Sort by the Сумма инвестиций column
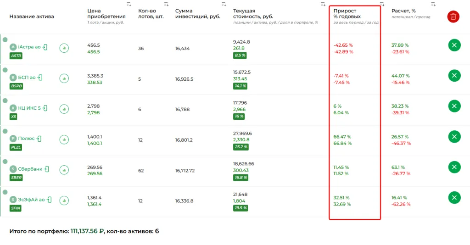 tap(224, 5)
